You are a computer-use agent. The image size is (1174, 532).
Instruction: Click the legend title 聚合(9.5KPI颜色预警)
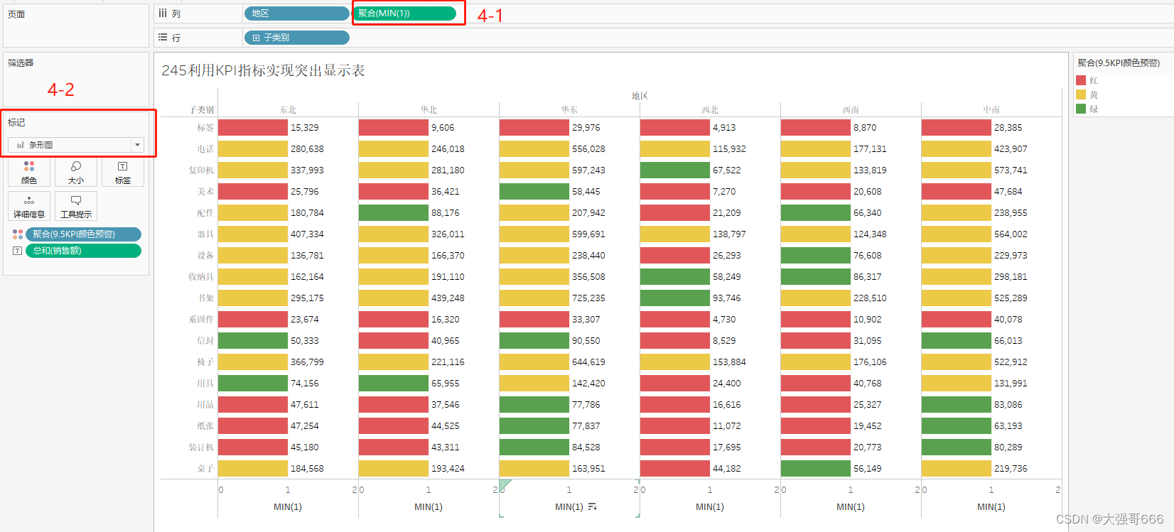point(1119,63)
